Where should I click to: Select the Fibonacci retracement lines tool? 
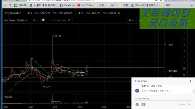[184, 69]
